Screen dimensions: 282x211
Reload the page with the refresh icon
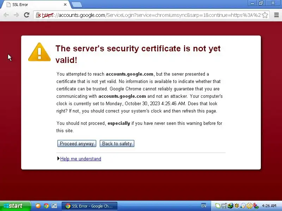click(27, 15)
